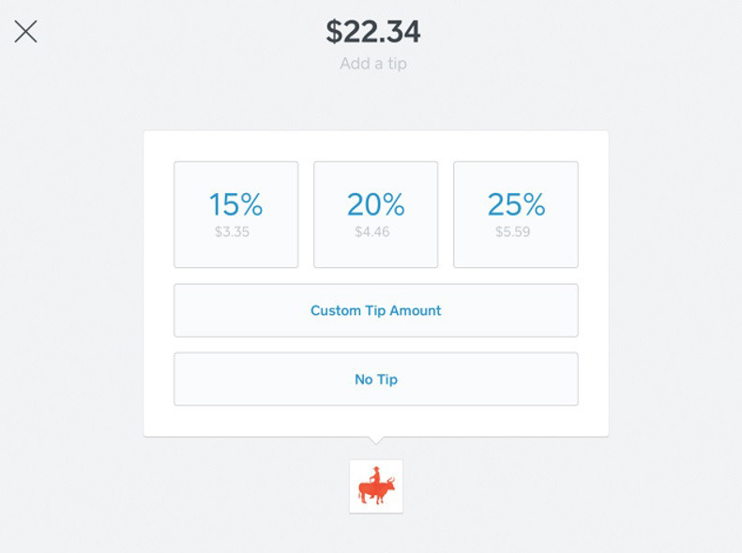Image resolution: width=742 pixels, height=553 pixels.
Task: Pick the 25% tip option
Action: click(x=516, y=215)
